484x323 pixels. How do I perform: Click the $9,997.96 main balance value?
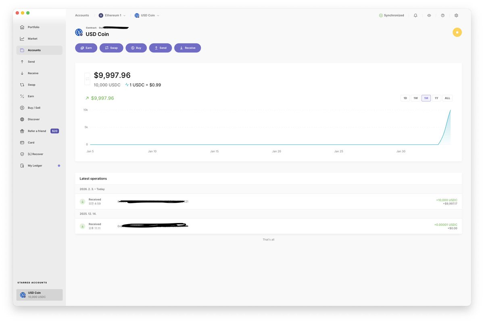pyautogui.click(x=112, y=75)
